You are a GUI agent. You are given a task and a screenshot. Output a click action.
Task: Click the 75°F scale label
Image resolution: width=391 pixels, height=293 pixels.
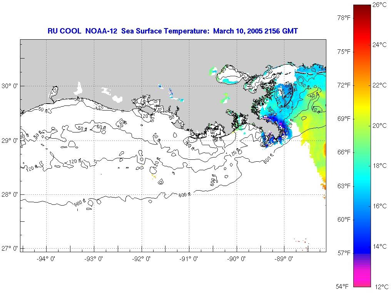(344, 52)
